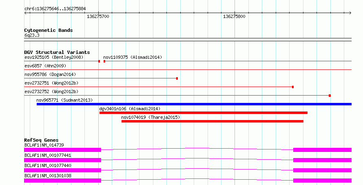Open the BCLAF1|NM_001301038 transcript label

48,176
